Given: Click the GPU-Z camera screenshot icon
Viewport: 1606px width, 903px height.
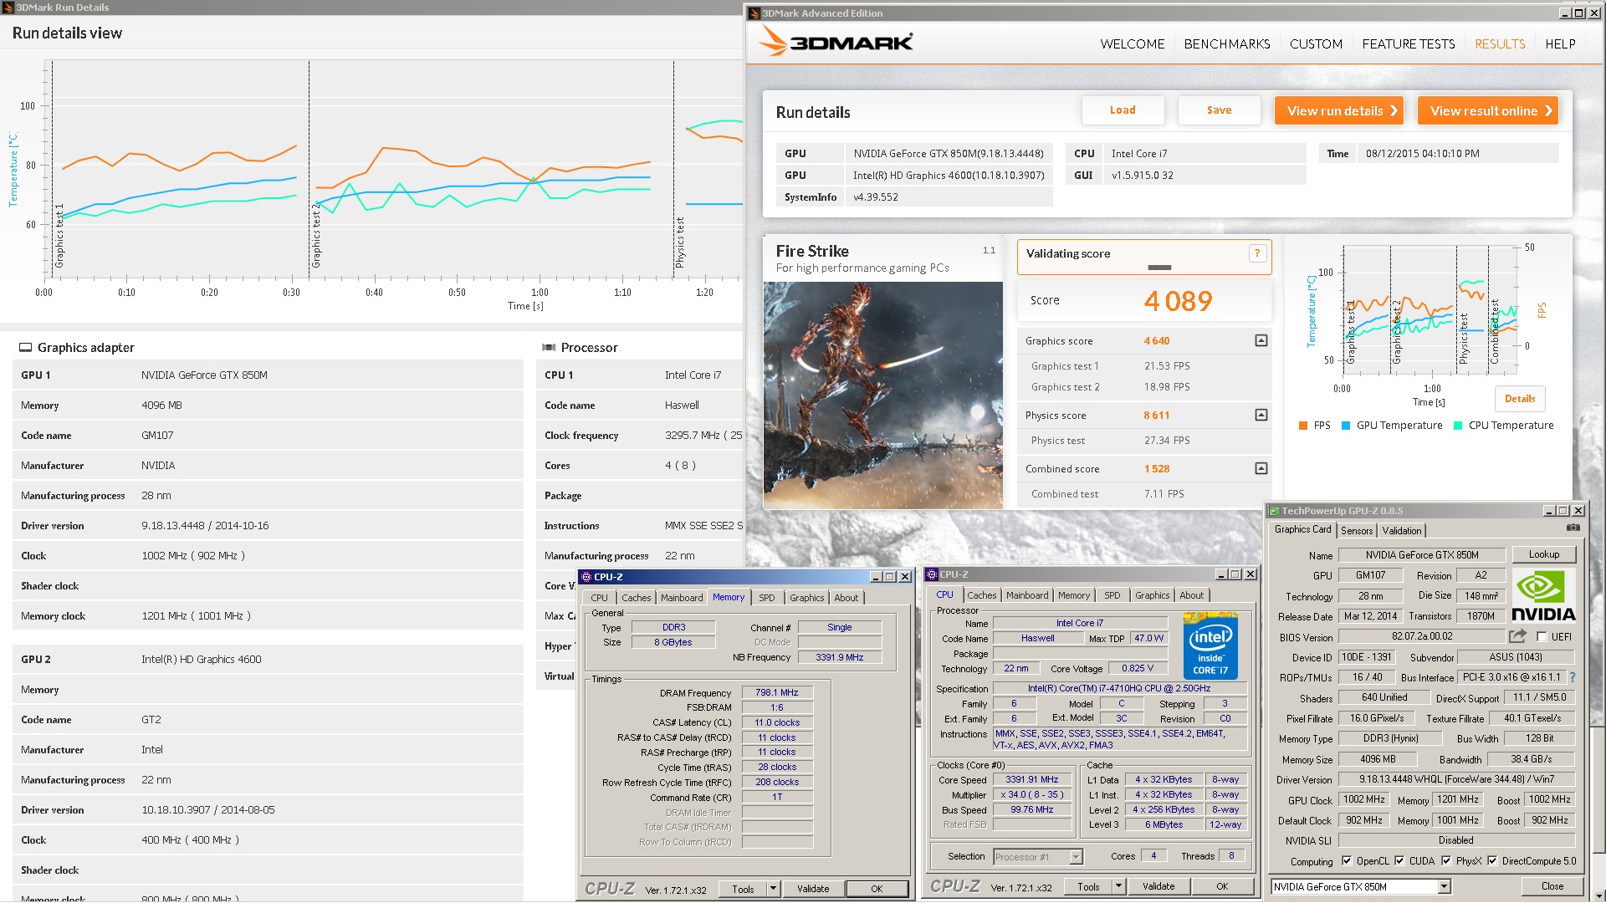Looking at the screenshot, I should [x=1573, y=528].
